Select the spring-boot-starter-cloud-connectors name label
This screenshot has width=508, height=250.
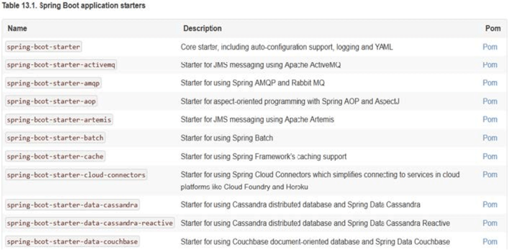(76, 175)
